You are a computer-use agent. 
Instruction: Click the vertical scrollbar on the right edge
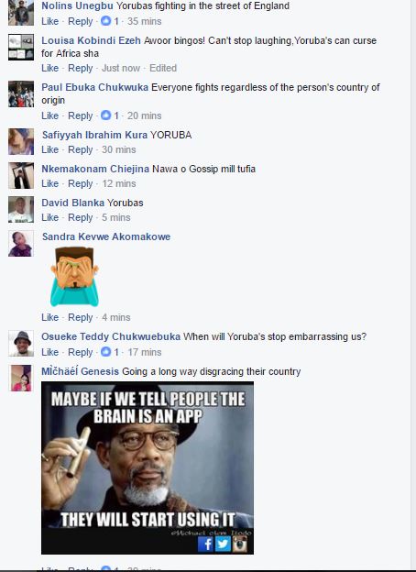[x=413, y=284]
